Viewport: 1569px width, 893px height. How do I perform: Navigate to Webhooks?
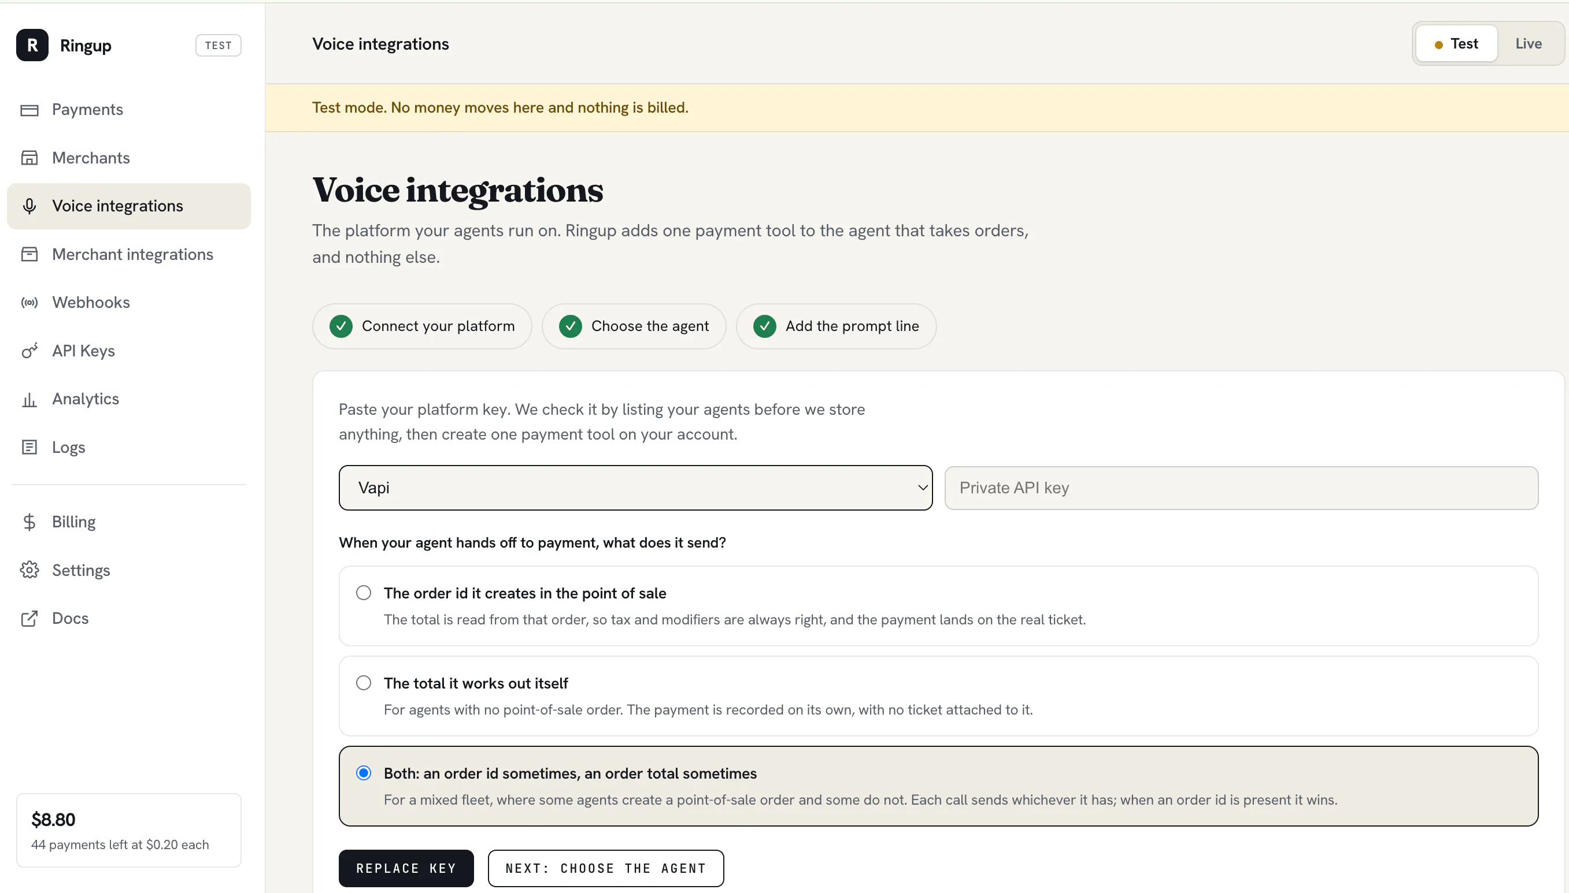click(129, 302)
